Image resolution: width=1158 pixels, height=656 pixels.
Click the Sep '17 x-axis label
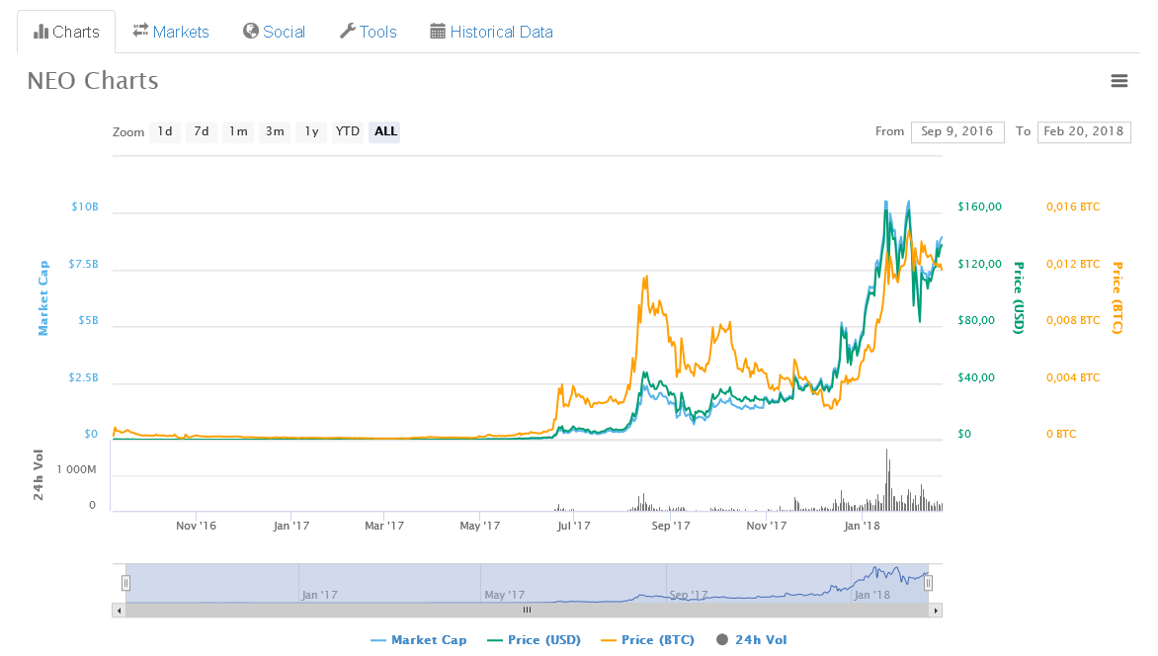671,526
